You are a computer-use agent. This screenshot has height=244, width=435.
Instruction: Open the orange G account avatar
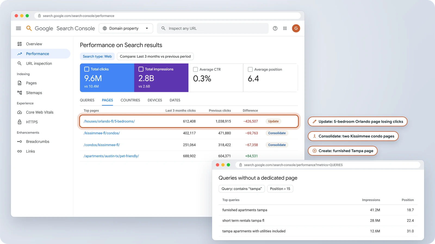coord(296,28)
